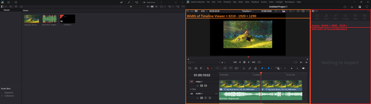This screenshot has width=371, height=104.
Task: Select the Keywords smart bin
Action: 9,93
